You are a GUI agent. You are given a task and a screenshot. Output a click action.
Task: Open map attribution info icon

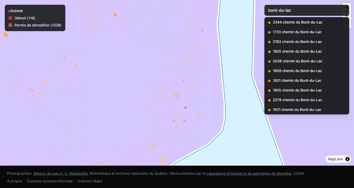click(x=348, y=159)
